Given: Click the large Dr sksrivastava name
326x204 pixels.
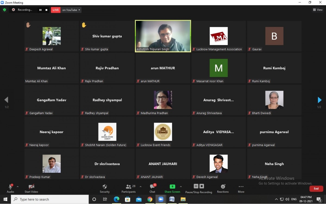Looking at the screenshot, I should (x=107, y=164).
